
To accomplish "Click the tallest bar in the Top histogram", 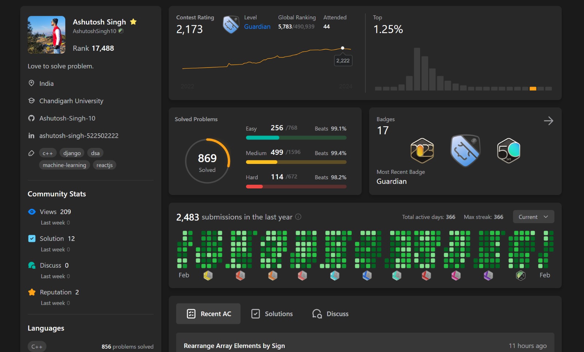I will [x=417, y=69].
